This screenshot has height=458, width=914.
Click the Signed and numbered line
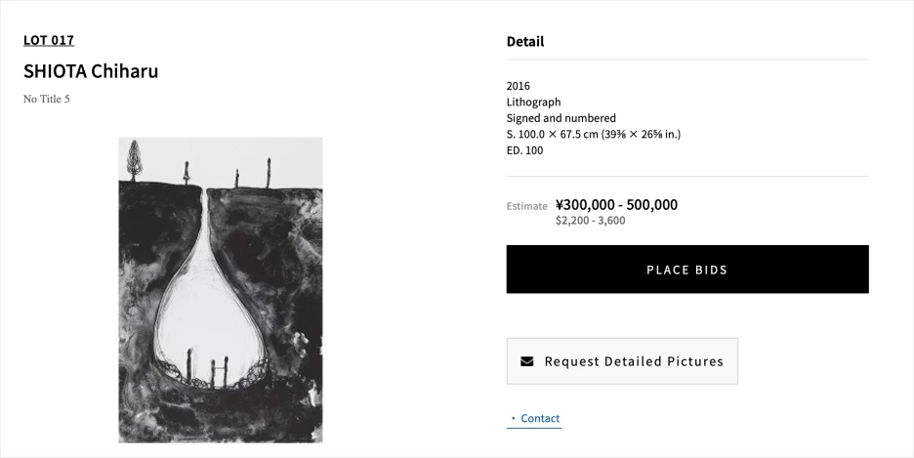(561, 118)
